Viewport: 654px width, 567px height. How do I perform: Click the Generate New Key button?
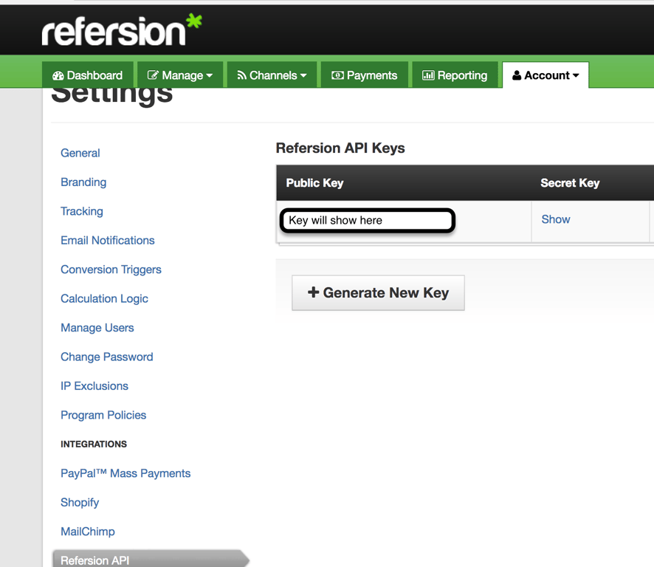pos(378,293)
